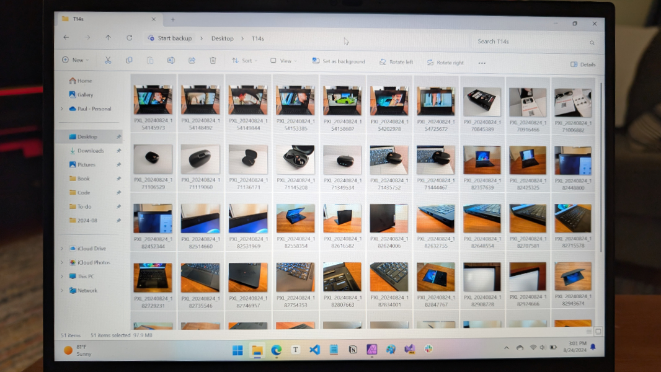
Task: Refresh the T14s folder view
Action: click(x=130, y=38)
